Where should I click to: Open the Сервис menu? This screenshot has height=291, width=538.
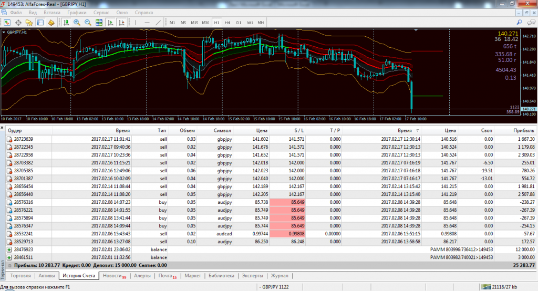[101, 12]
